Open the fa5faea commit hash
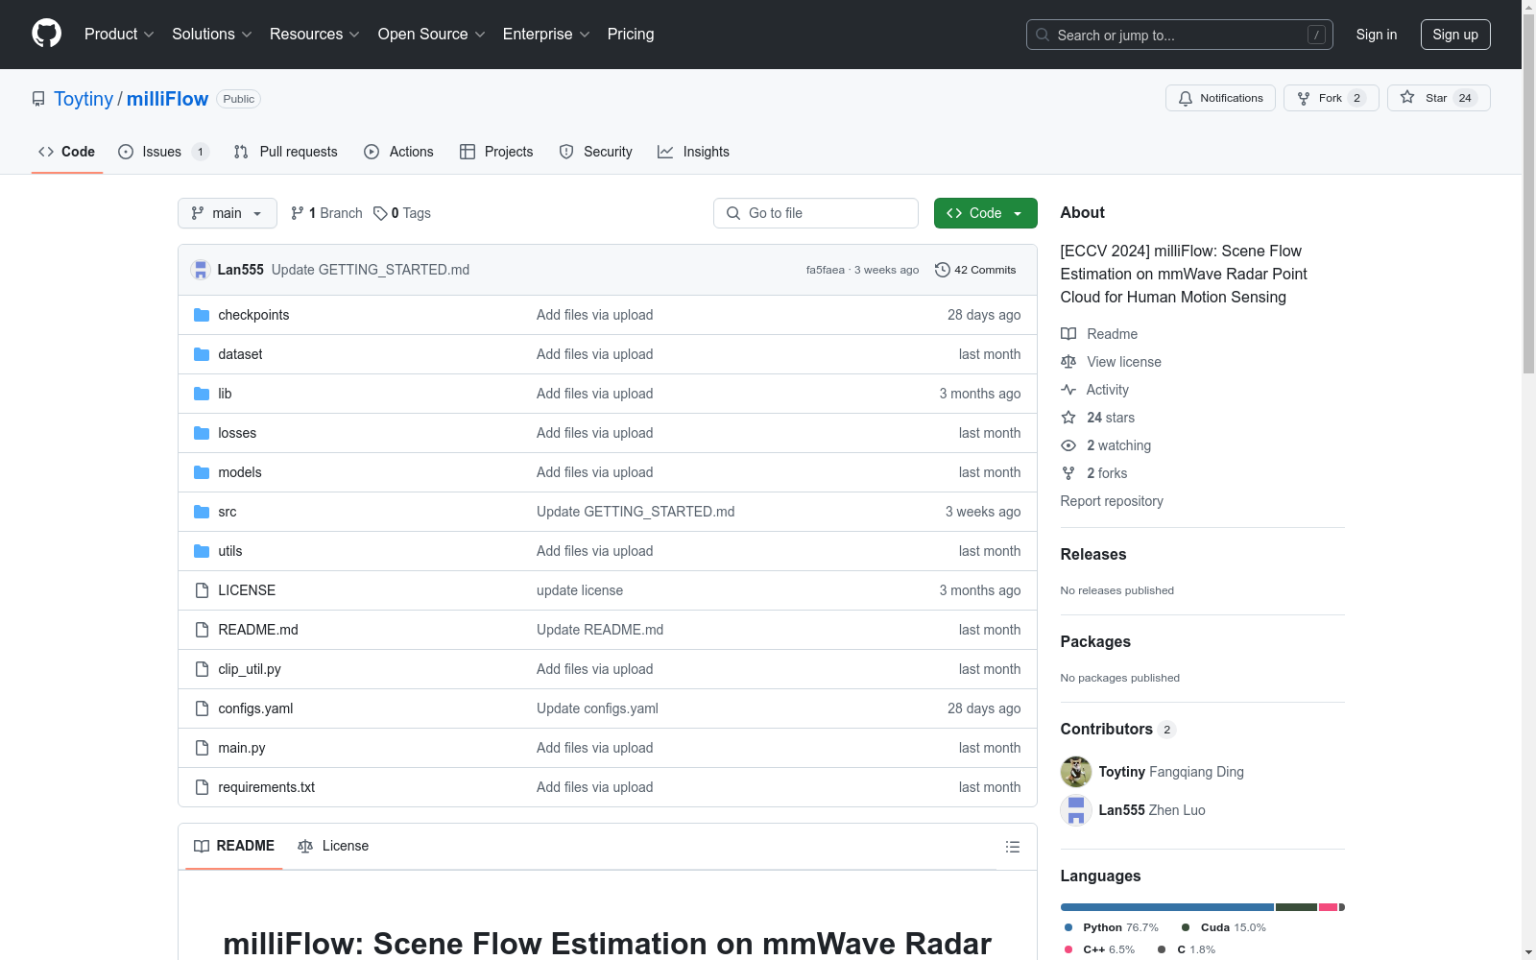1536x960 pixels. pos(826,270)
